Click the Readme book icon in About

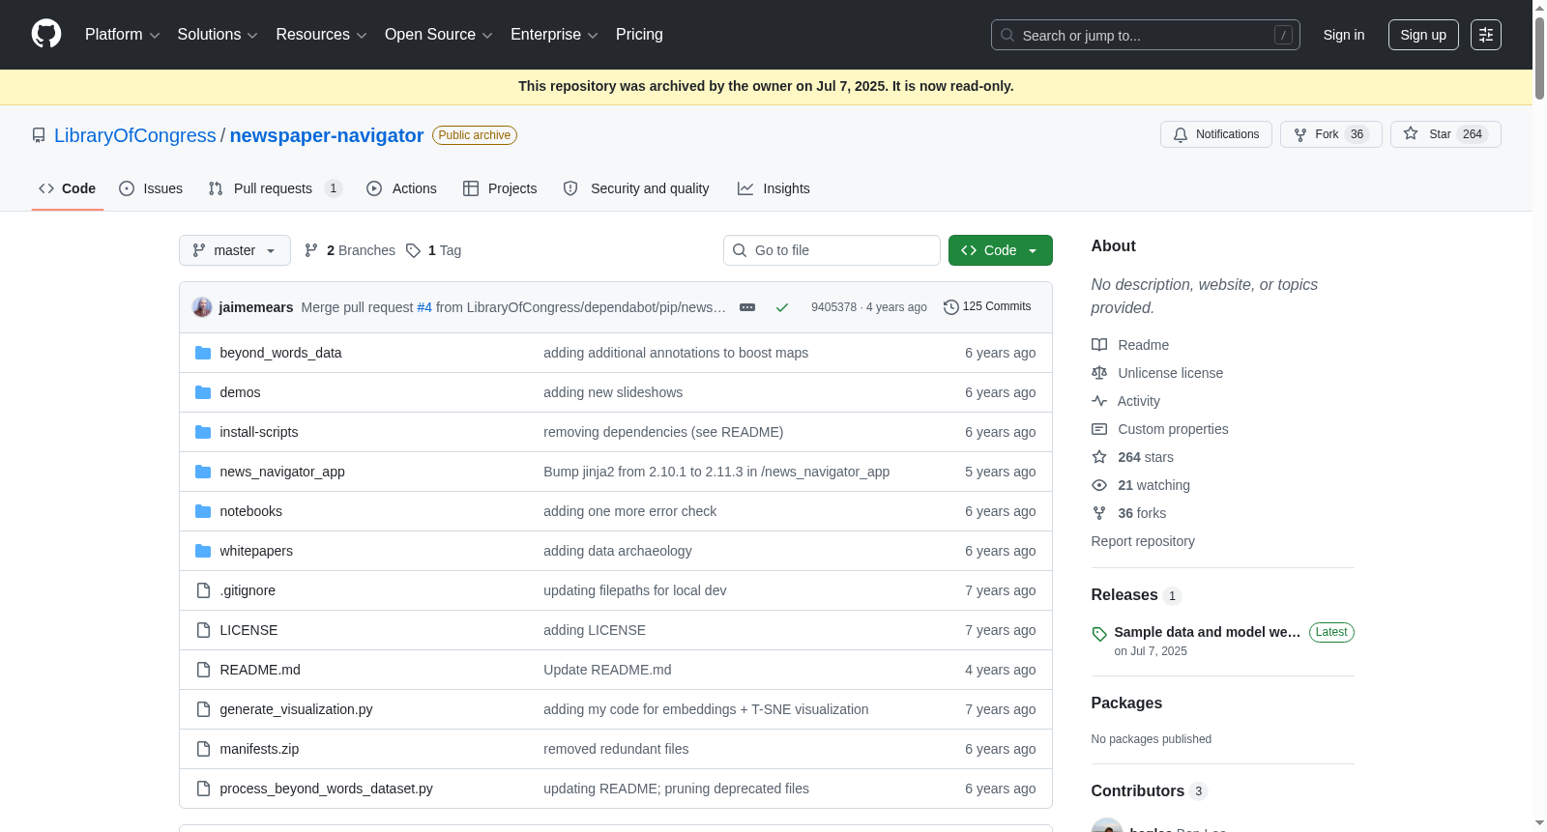1099,345
